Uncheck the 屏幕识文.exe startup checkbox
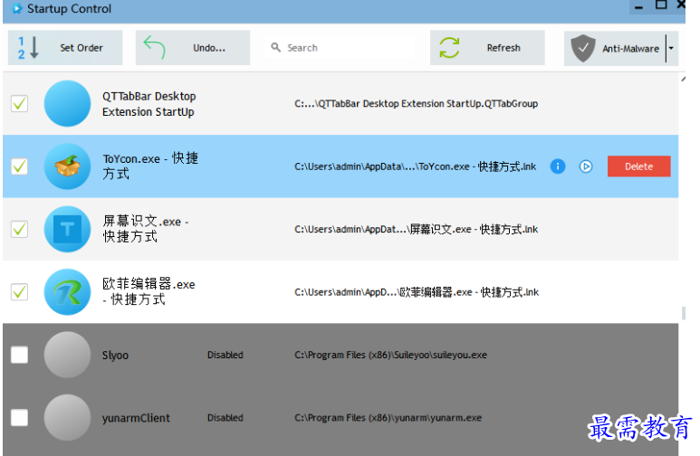This screenshot has height=456, width=700. (x=20, y=229)
